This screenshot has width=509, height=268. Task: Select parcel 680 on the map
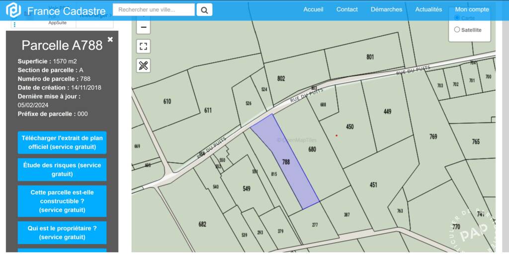(312, 149)
